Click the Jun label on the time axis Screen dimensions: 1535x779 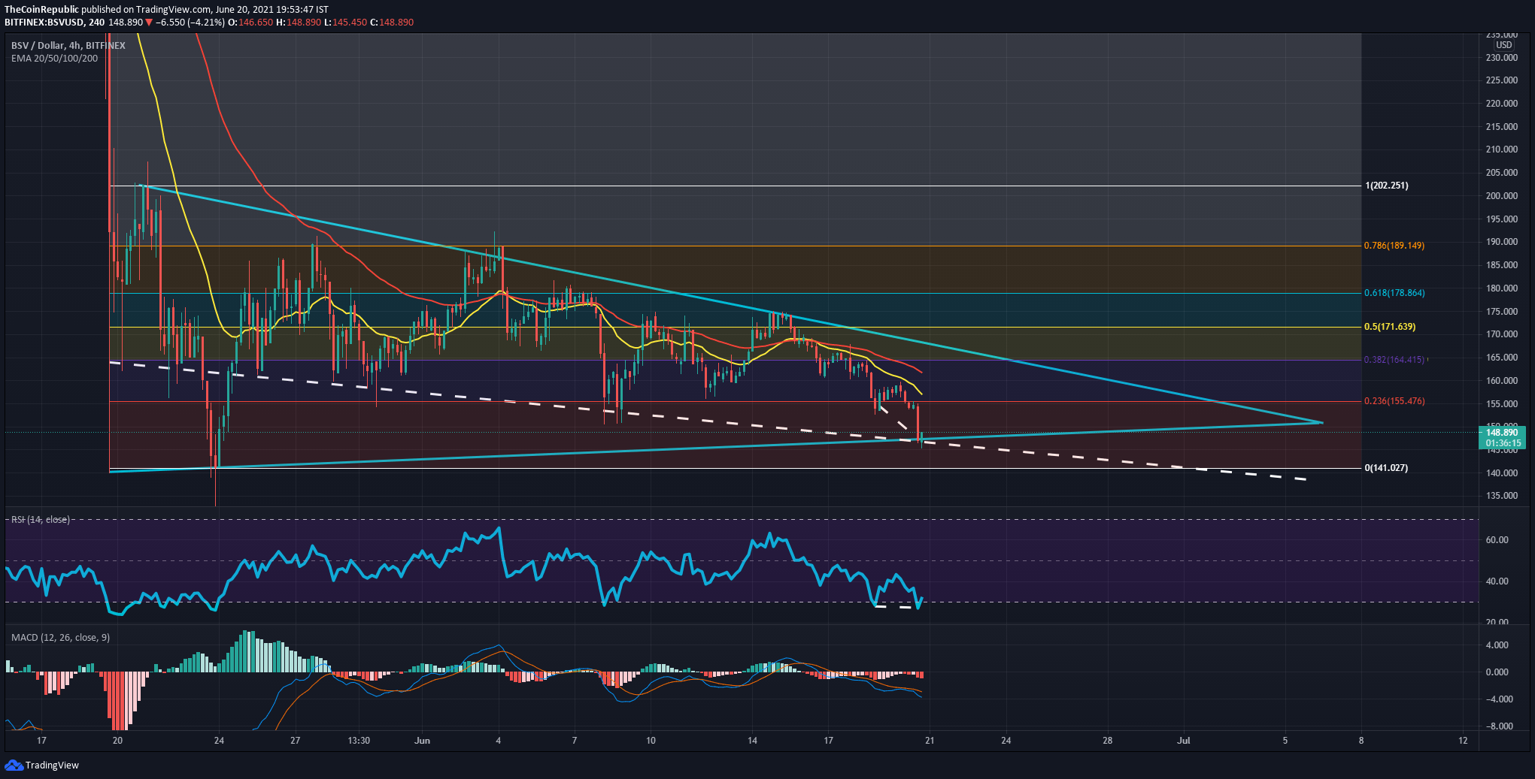tap(423, 741)
